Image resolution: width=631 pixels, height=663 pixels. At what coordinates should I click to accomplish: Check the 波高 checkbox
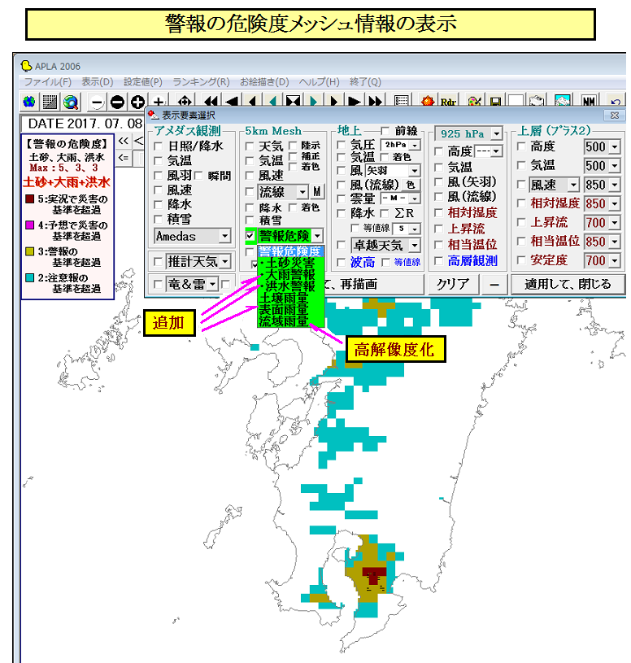coord(341,262)
